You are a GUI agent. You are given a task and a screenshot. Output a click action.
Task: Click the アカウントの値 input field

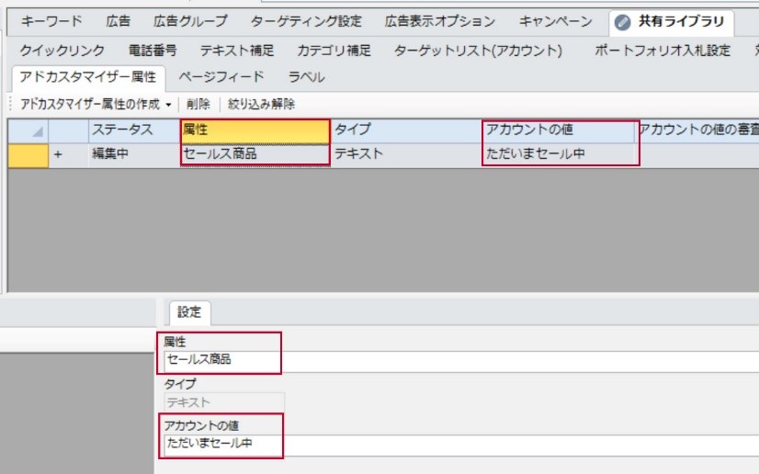(462, 445)
